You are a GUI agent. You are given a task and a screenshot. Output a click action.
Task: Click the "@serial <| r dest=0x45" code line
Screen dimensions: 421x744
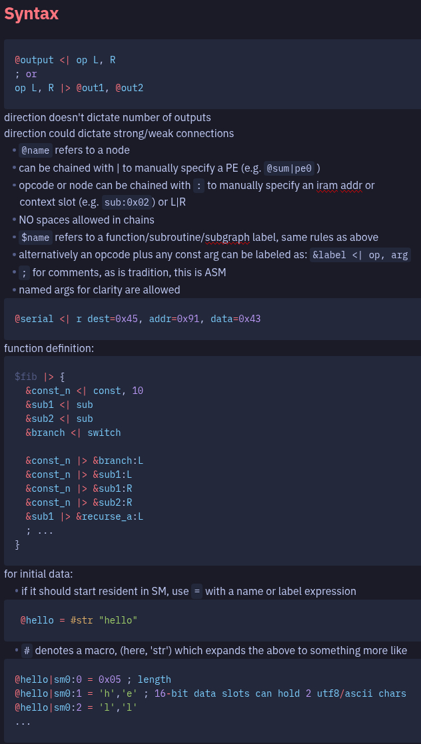pos(137,319)
